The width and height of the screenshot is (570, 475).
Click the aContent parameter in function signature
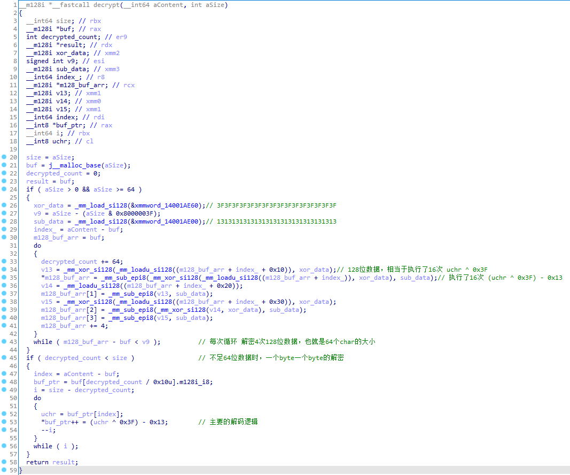click(168, 5)
